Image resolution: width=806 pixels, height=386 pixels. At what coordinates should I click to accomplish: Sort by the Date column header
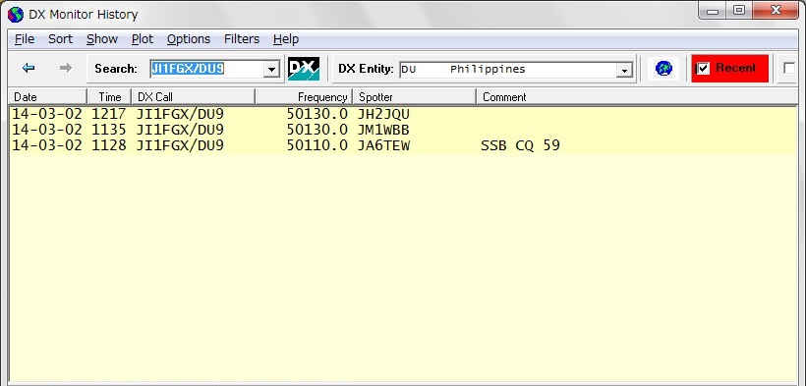[47, 96]
